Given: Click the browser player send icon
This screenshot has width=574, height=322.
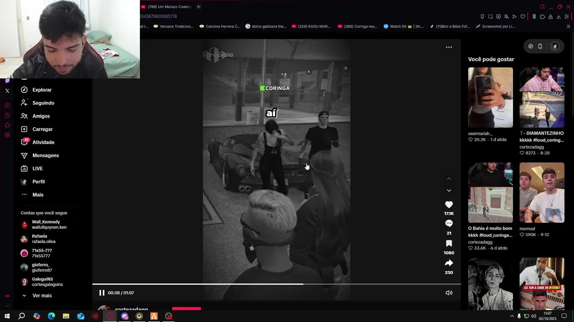Looking at the screenshot, I should click(x=514, y=17).
